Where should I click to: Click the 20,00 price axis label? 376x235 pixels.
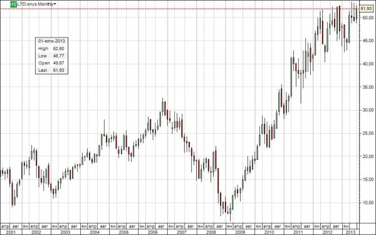tap(368, 156)
